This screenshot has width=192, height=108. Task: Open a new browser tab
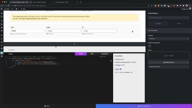point(81,2)
